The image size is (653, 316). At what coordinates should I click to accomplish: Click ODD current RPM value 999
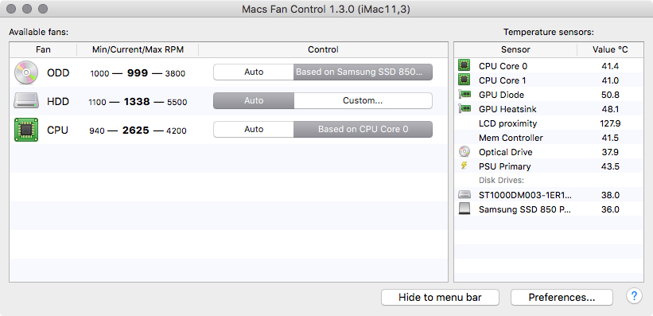138,73
